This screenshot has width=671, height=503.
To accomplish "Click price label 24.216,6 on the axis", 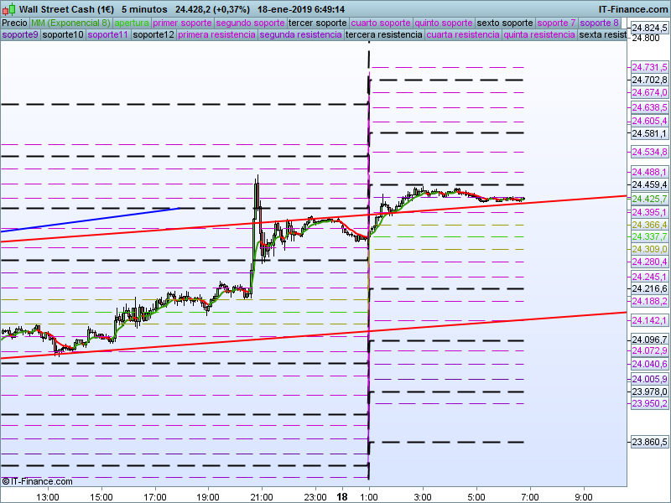I will (649, 288).
